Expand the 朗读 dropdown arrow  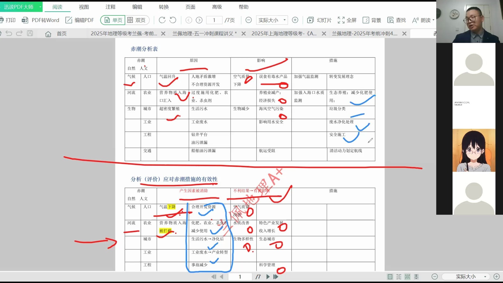pos(433,20)
